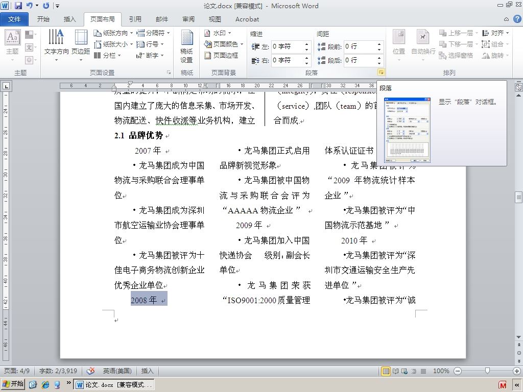Switch to 引用 references tab
Image resolution: width=523 pixels, height=392 pixels.
coord(135,19)
